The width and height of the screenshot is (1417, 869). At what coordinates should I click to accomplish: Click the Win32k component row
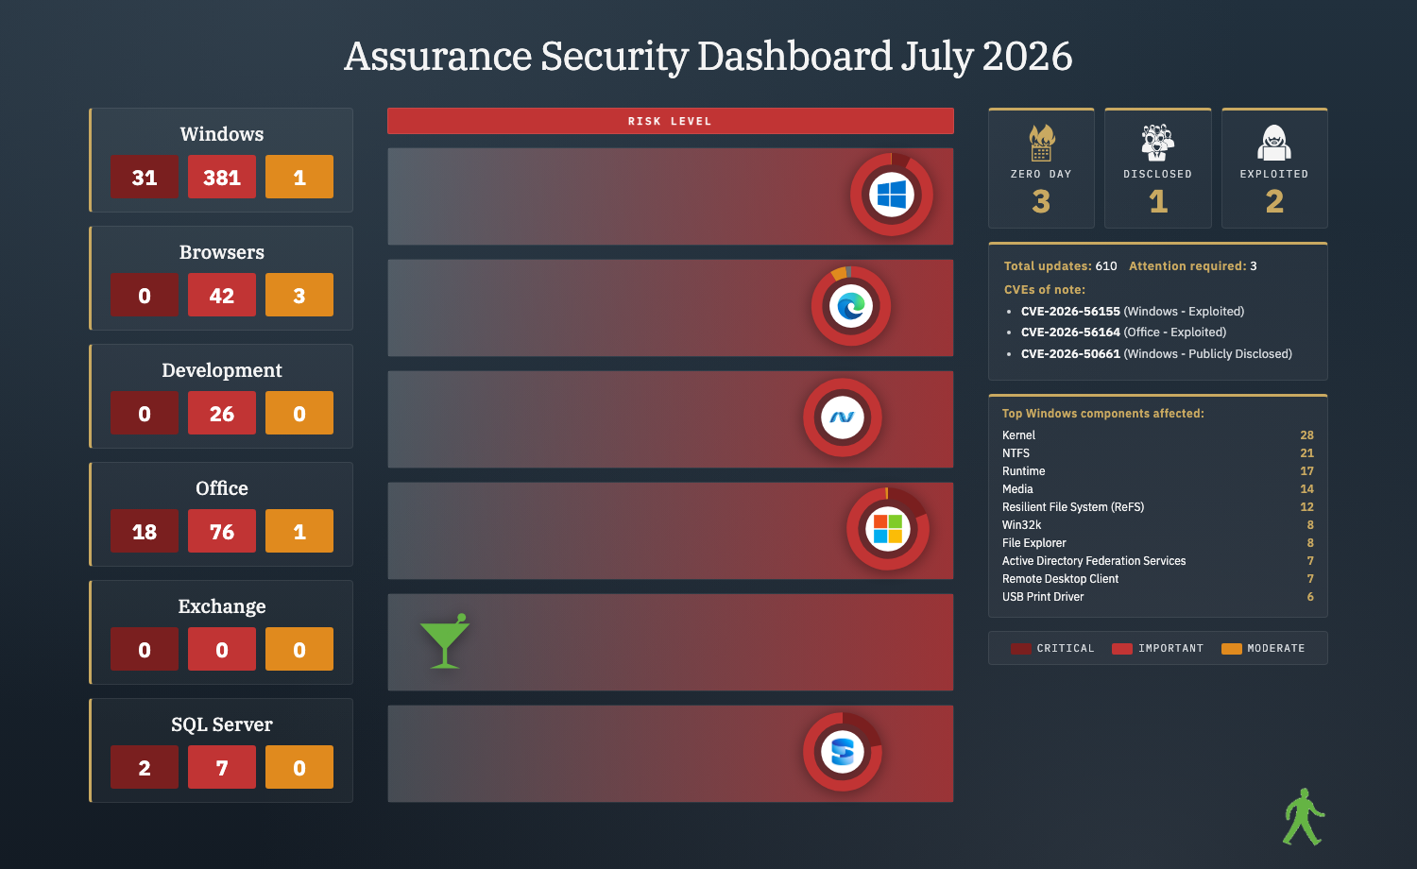click(1158, 525)
